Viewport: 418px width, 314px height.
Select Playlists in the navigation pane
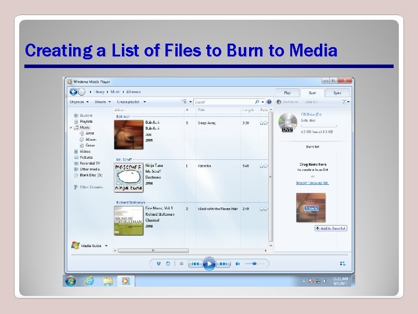pos(83,122)
